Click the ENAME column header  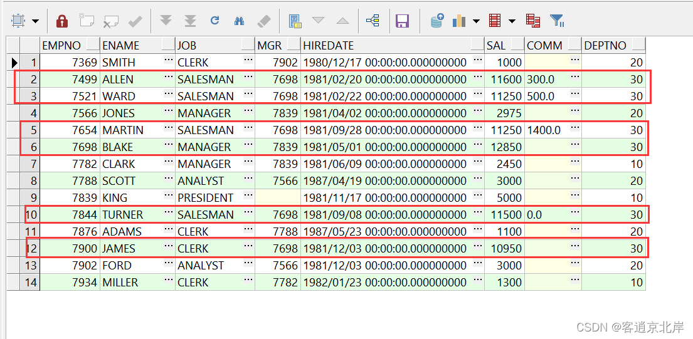(137, 46)
